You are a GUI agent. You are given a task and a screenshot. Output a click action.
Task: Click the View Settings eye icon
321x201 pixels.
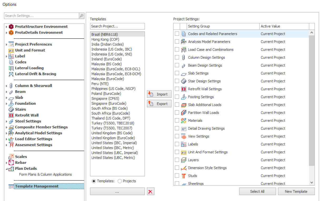pyautogui.click(x=184, y=136)
